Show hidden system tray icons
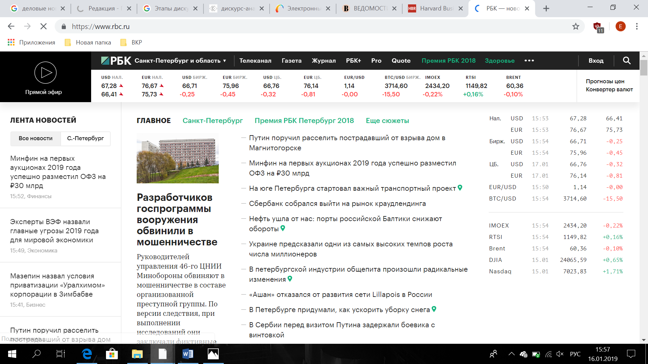Screen dimensions: 648x364 pyautogui.click(x=512, y=354)
